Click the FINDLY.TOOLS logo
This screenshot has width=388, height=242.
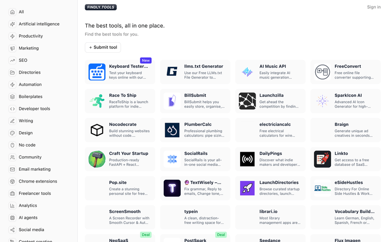click(x=101, y=7)
